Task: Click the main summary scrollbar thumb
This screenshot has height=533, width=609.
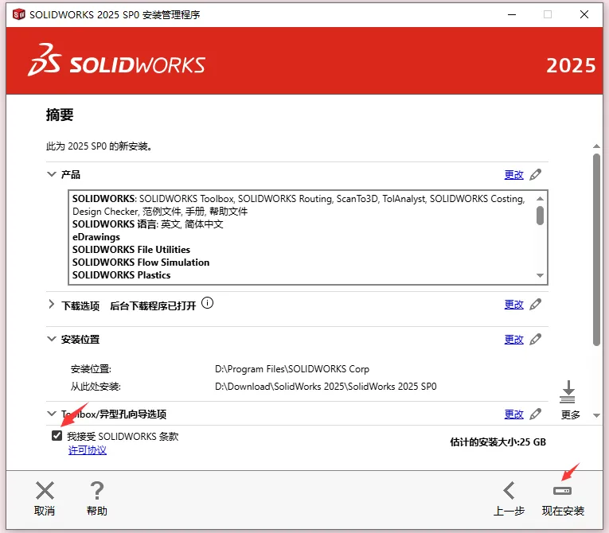Action: click(x=596, y=250)
